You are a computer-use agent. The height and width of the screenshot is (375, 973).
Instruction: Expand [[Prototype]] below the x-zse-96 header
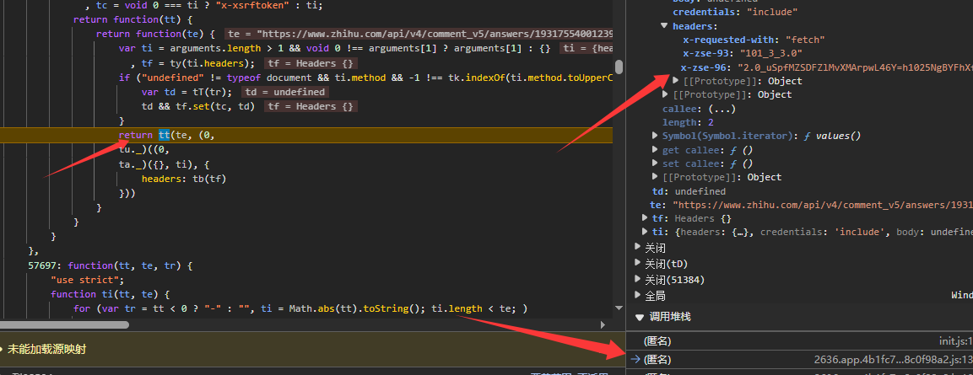676,81
